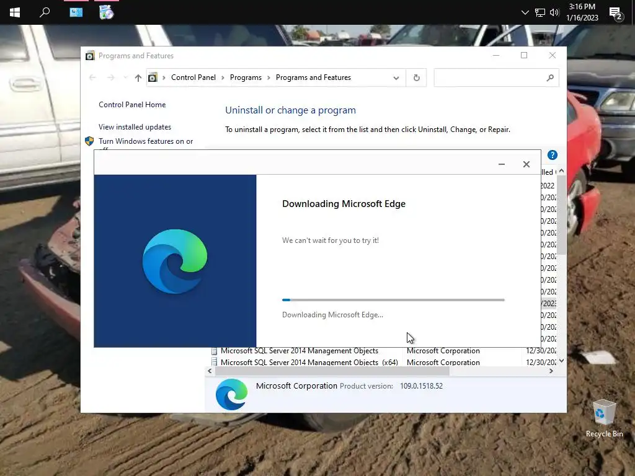Open recent locations dropdown arrow

pyautogui.click(x=125, y=77)
